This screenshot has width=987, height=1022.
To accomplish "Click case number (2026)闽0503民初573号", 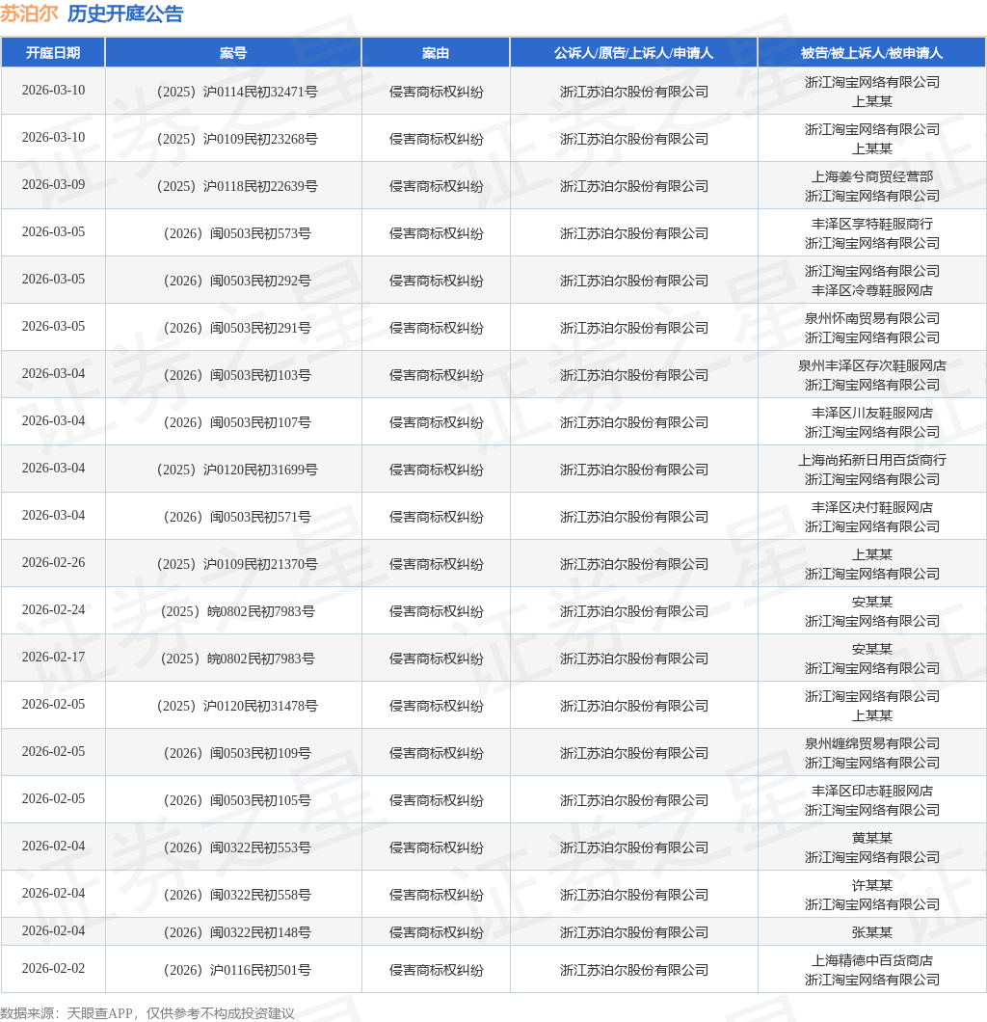I will coord(237,233).
